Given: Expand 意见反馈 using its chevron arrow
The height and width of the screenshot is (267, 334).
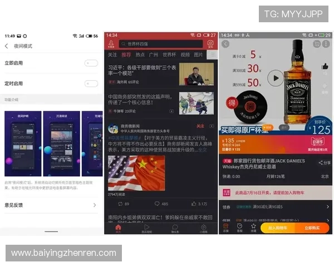Looking at the screenshot, I should click(x=95, y=205).
